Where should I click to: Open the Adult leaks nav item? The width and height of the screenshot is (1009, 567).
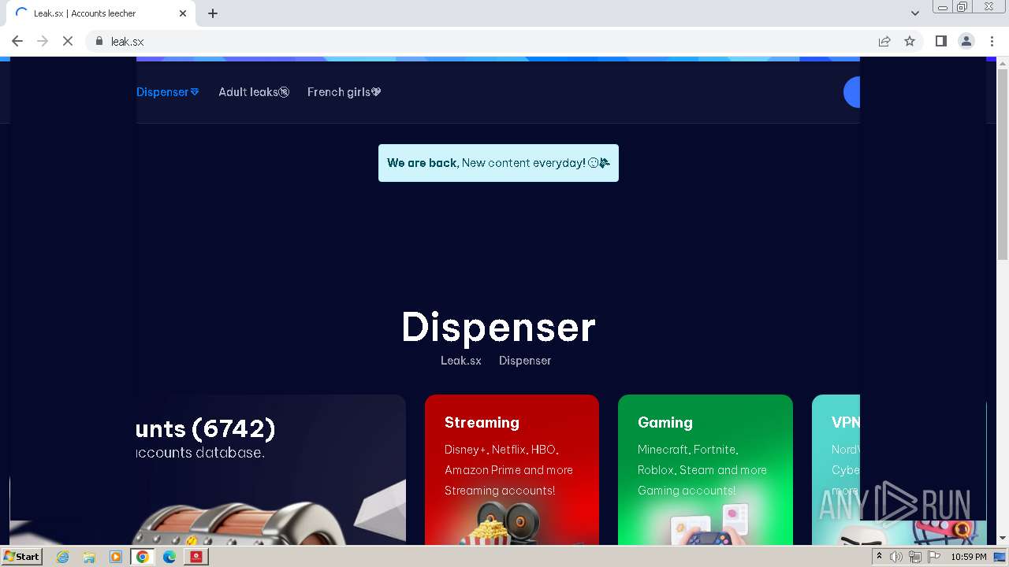click(x=254, y=92)
